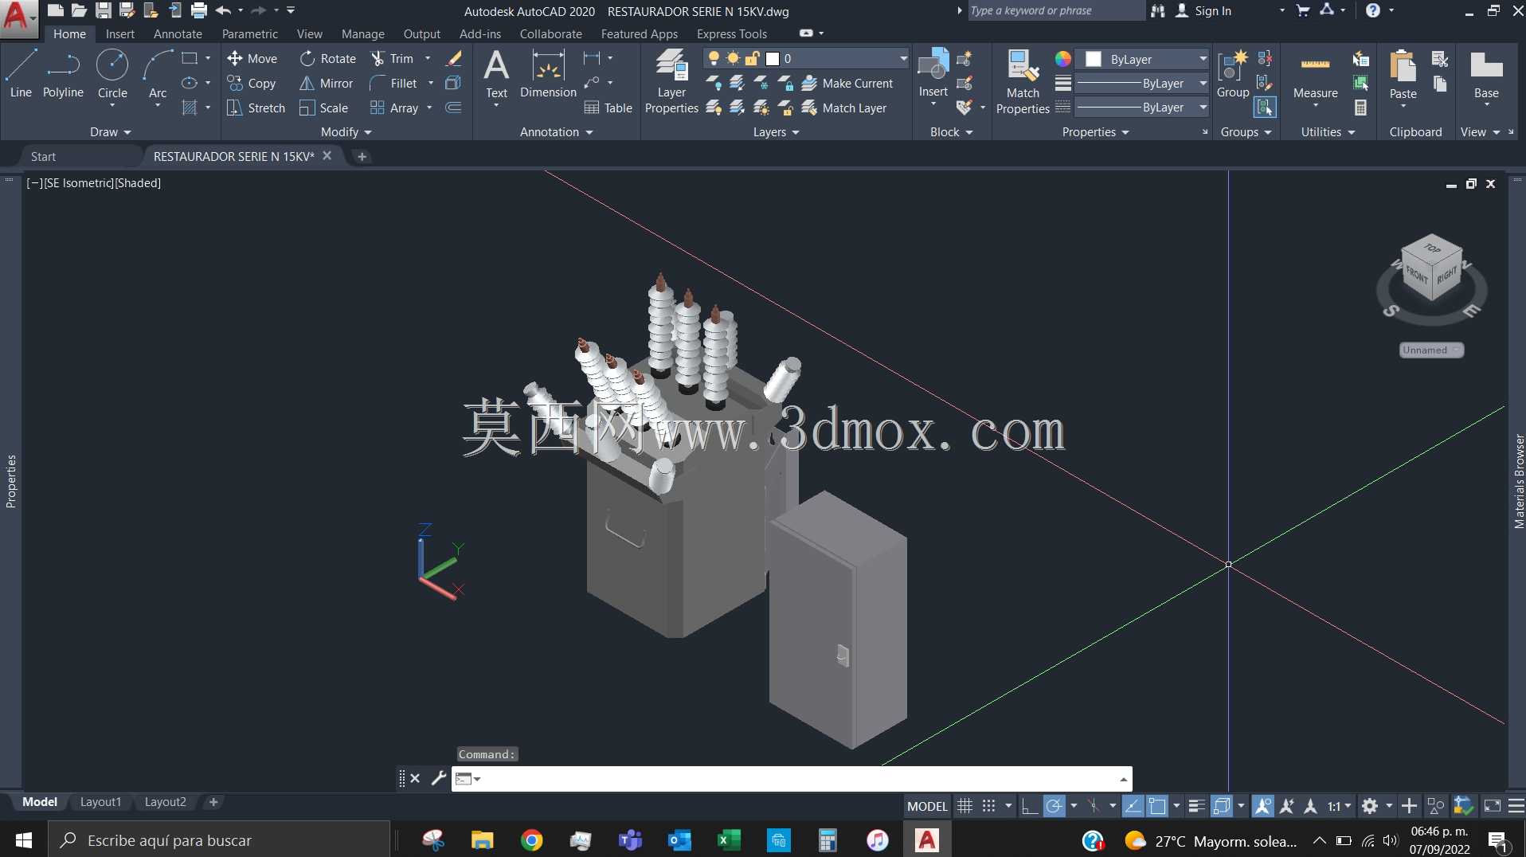Select the Line tool
The image size is (1526, 857).
(x=21, y=74)
